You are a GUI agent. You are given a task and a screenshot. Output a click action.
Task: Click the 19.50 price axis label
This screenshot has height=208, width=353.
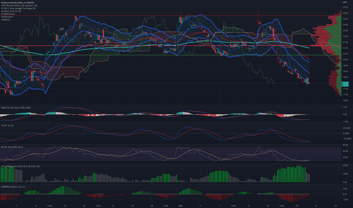click(x=345, y=66)
